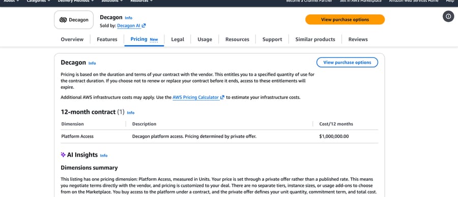The width and height of the screenshot is (458, 197).
Task: Switch to the Overview tab
Action: (72, 39)
